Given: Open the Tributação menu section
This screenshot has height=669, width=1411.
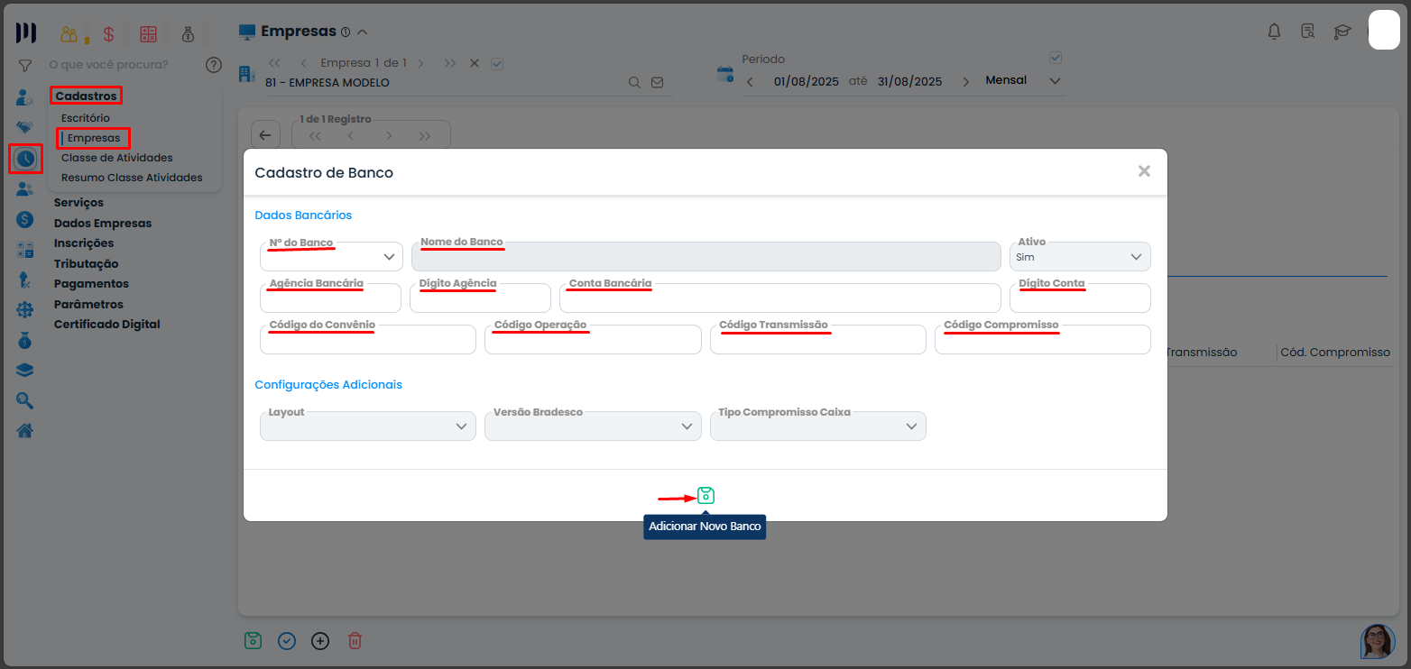Looking at the screenshot, I should click(86, 263).
